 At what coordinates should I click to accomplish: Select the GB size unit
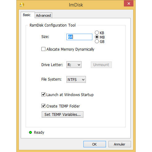pos(97,41)
